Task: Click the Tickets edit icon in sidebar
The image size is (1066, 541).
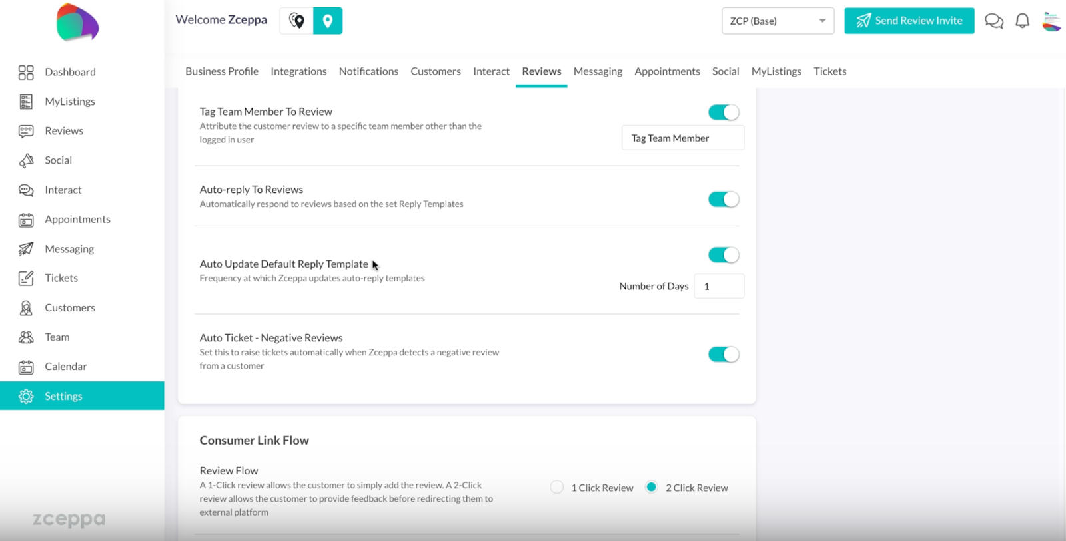Action: 26,278
